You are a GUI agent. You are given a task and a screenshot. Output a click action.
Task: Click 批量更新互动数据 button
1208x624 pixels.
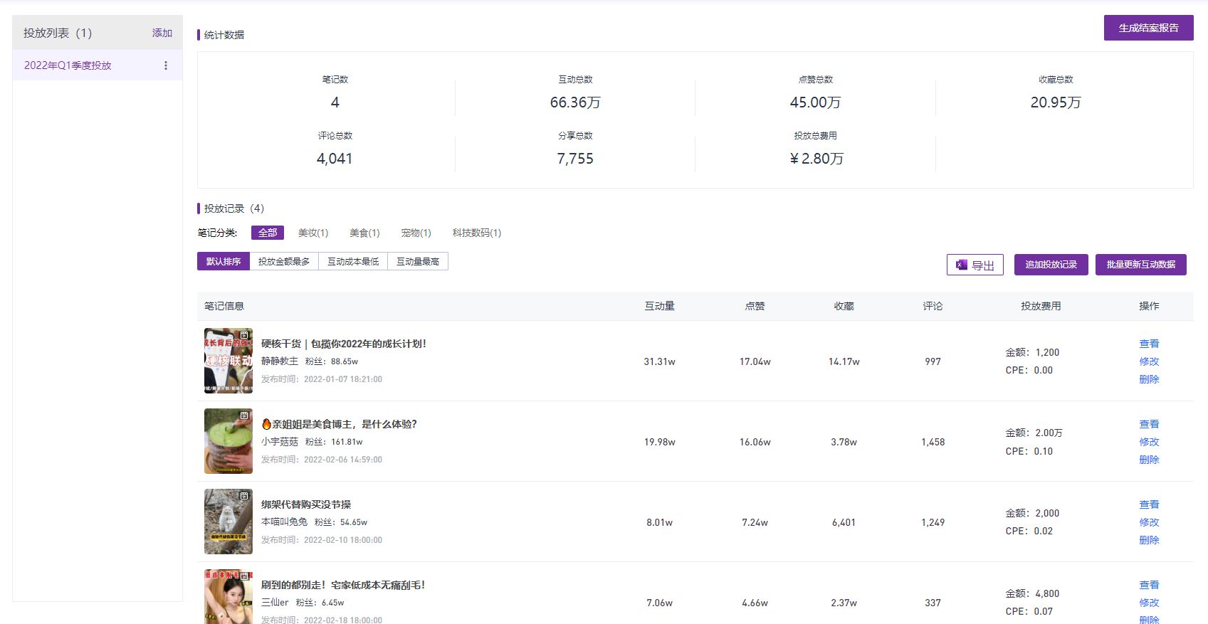[x=1140, y=265]
